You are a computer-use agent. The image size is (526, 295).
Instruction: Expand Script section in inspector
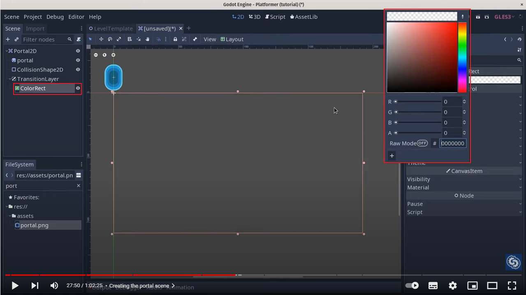[x=464, y=212]
